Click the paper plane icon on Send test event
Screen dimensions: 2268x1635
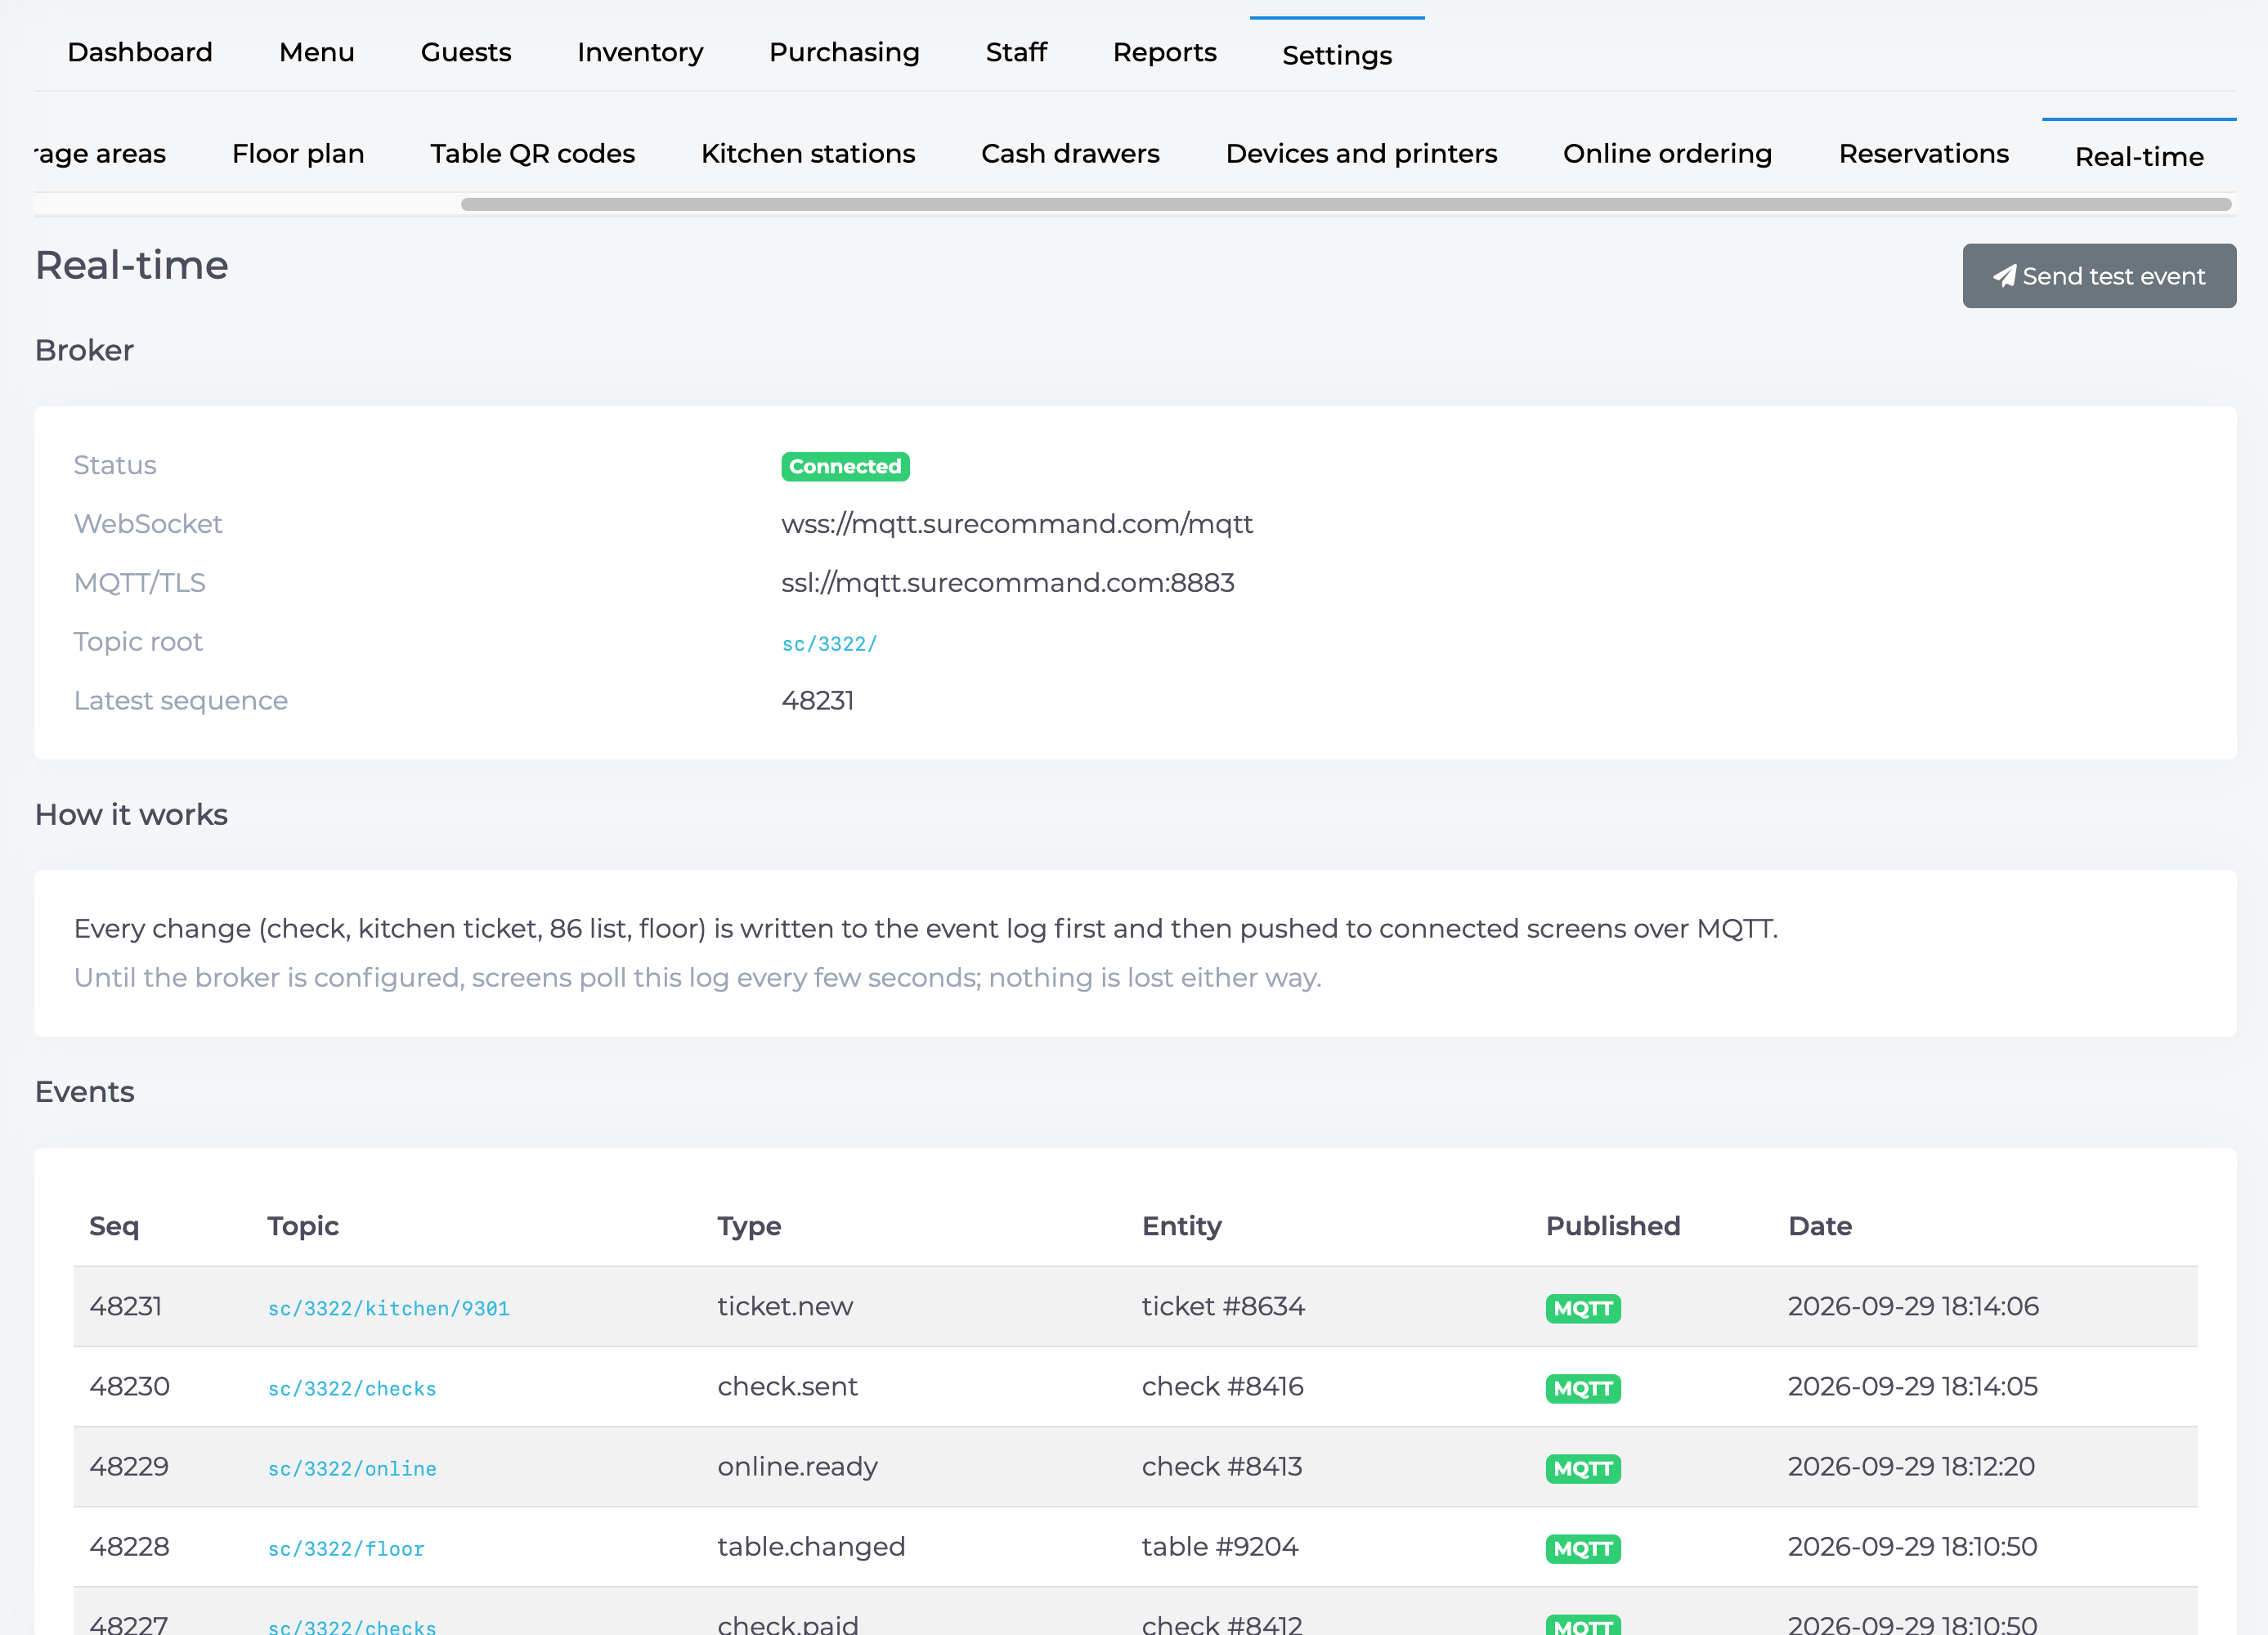[x=2004, y=276]
